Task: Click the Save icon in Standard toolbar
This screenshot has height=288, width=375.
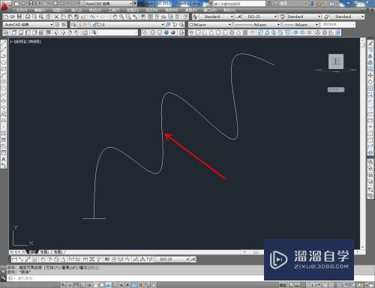Action: pos(19,16)
